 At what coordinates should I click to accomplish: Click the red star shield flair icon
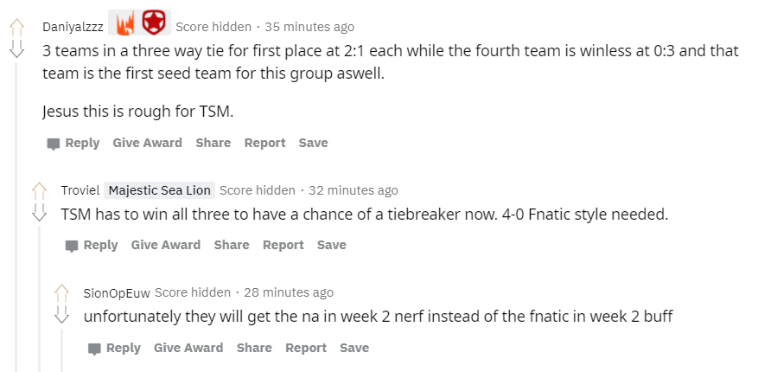click(x=154, y=22)
